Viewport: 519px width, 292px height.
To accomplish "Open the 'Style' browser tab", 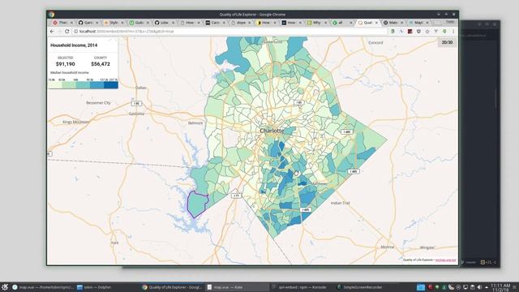I will [x=114, y=23].
